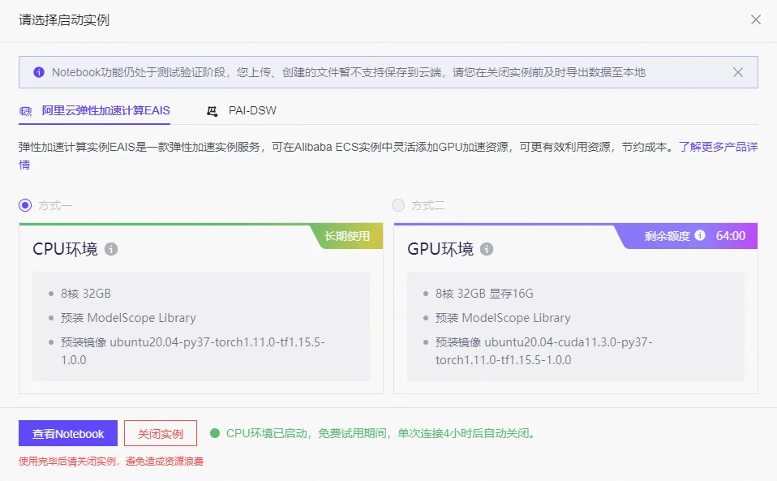Dismiss the Notebook notice banner

click(x=738, y=72)
